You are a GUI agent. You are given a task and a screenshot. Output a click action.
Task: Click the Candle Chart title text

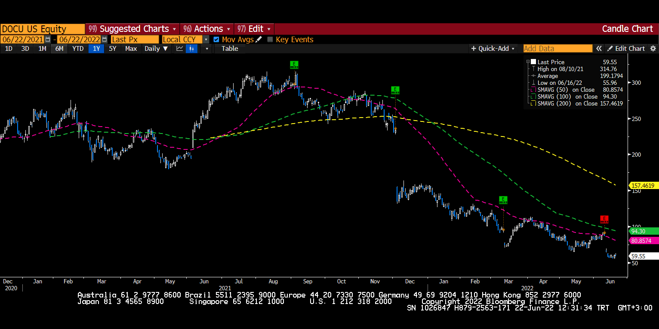coord(628,29)
